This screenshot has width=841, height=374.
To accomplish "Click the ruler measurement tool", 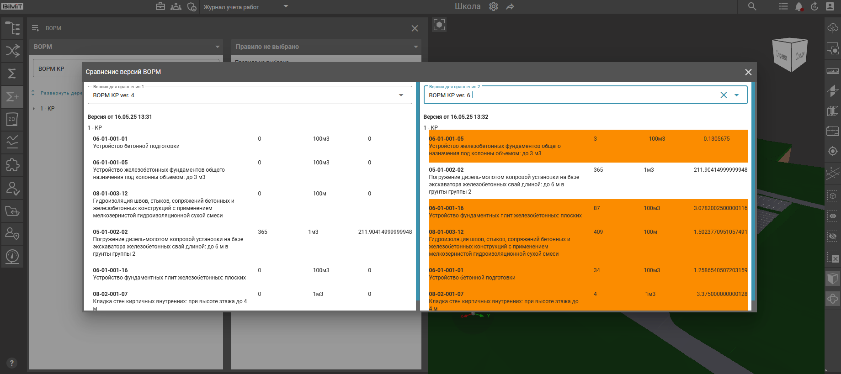I will tap(832, 71).
